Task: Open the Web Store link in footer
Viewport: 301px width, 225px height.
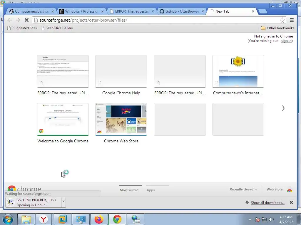Action: [x=275, y=189]
